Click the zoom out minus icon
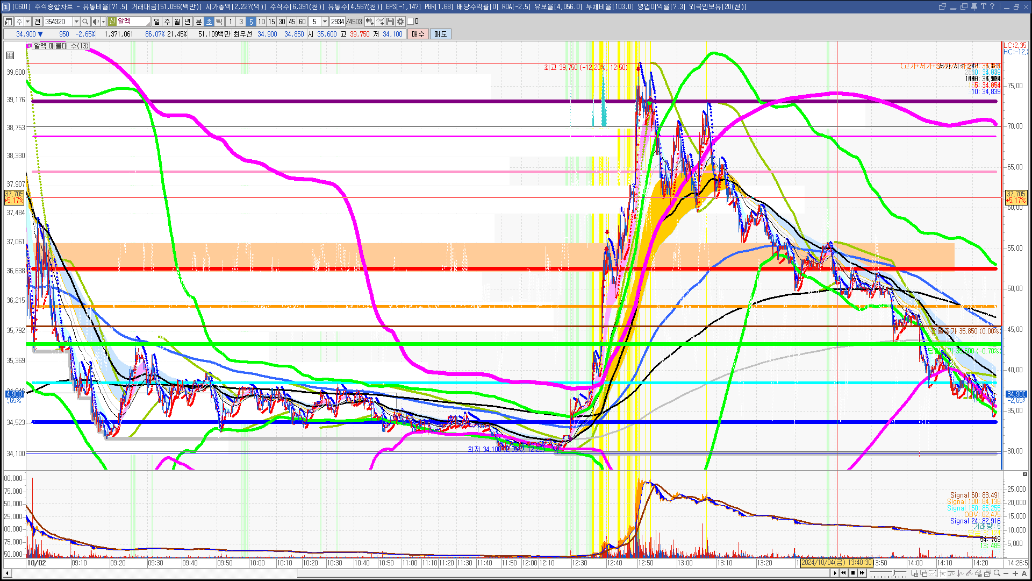Viewport: 1032px width, 581px height. coord(1007,573)
